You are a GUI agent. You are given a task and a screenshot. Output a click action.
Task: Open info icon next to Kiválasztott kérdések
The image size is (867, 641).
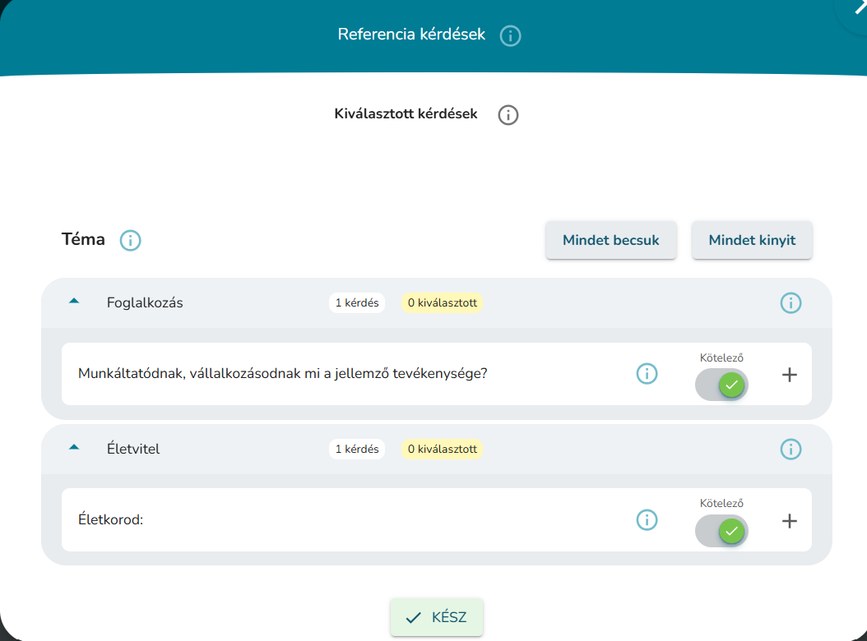coord(508,115)
